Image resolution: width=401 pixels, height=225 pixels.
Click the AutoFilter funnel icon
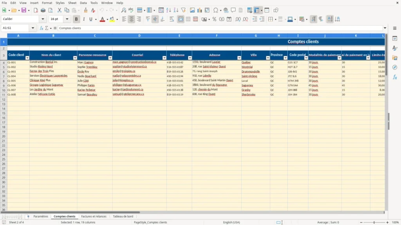click(183, 10)
